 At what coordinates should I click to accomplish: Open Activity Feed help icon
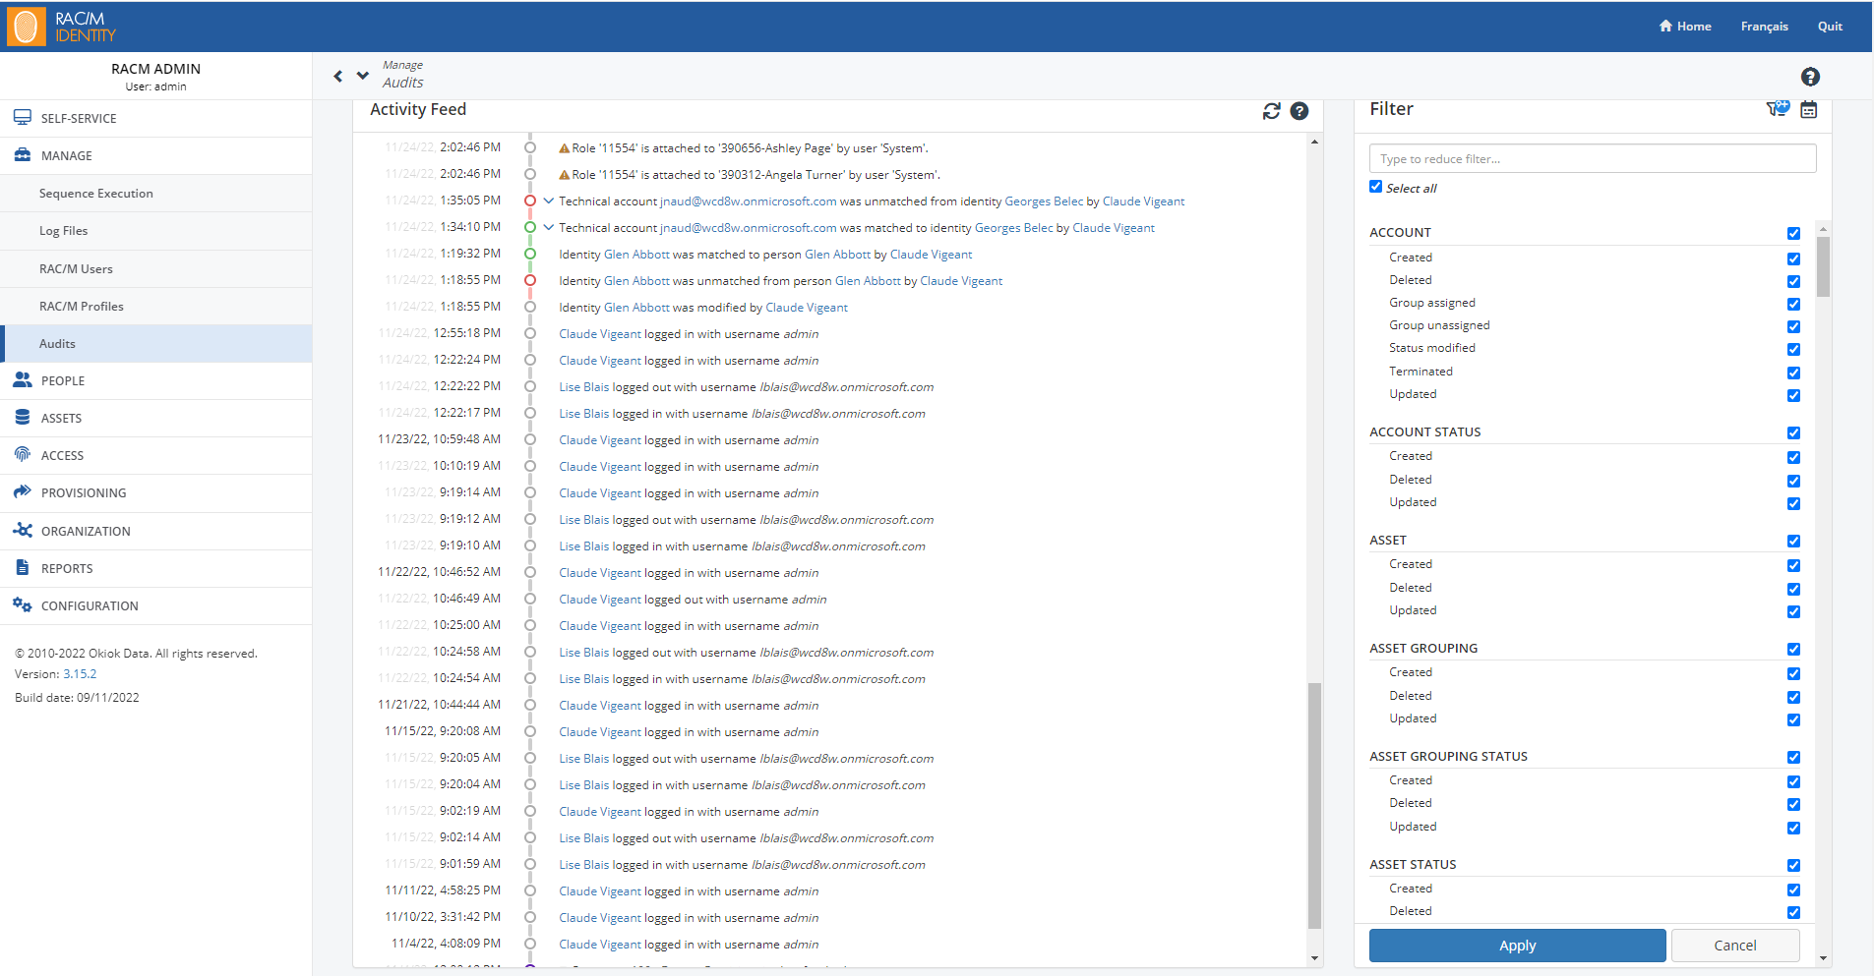pos(1300,111)
